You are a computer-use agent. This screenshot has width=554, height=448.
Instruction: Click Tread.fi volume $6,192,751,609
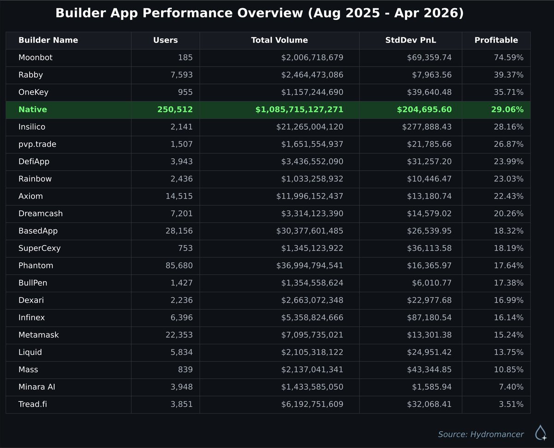[x=312, y=404]
